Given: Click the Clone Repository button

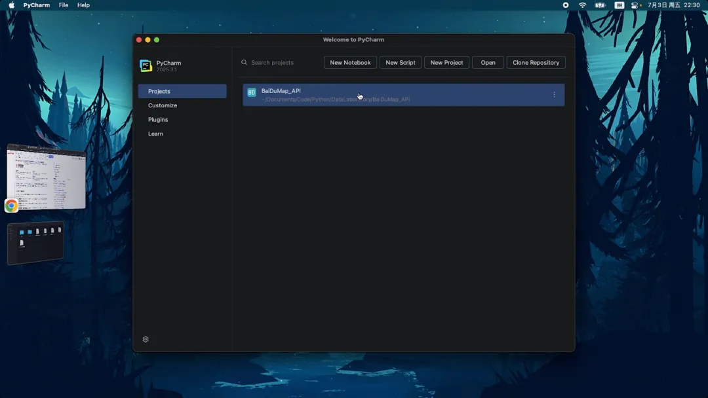Looking at the screenshot, I should point(536,63).
